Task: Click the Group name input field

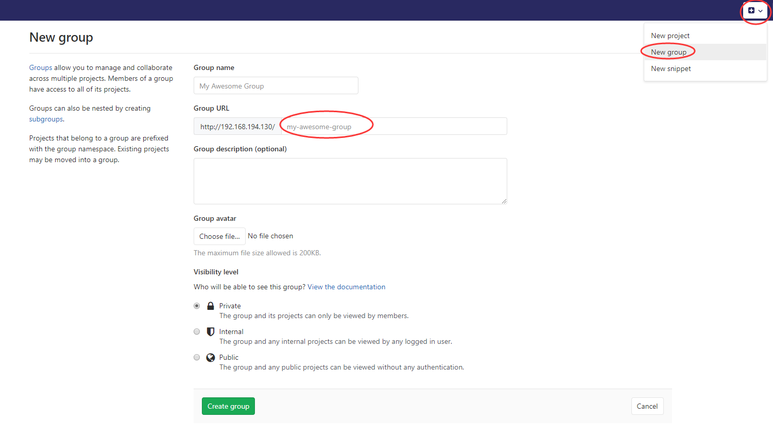Action: point(276,85)
